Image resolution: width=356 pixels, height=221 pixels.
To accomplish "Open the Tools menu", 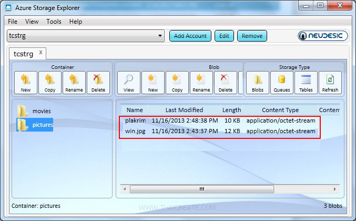I will (54, 22).
